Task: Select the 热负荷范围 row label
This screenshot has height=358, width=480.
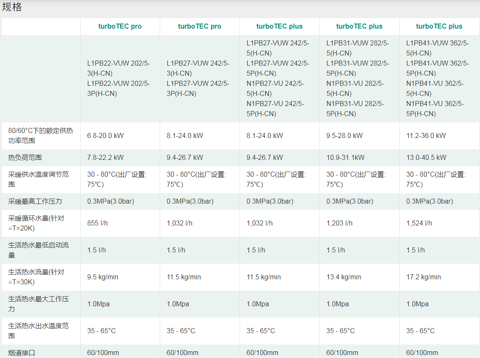Action: pos(25,157)
